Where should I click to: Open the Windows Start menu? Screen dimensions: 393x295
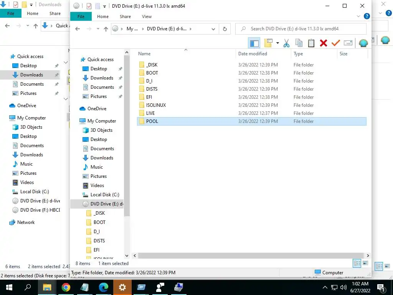point(9,287)
